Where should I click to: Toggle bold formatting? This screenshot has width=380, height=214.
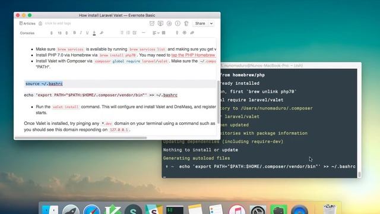pos(74,33)
